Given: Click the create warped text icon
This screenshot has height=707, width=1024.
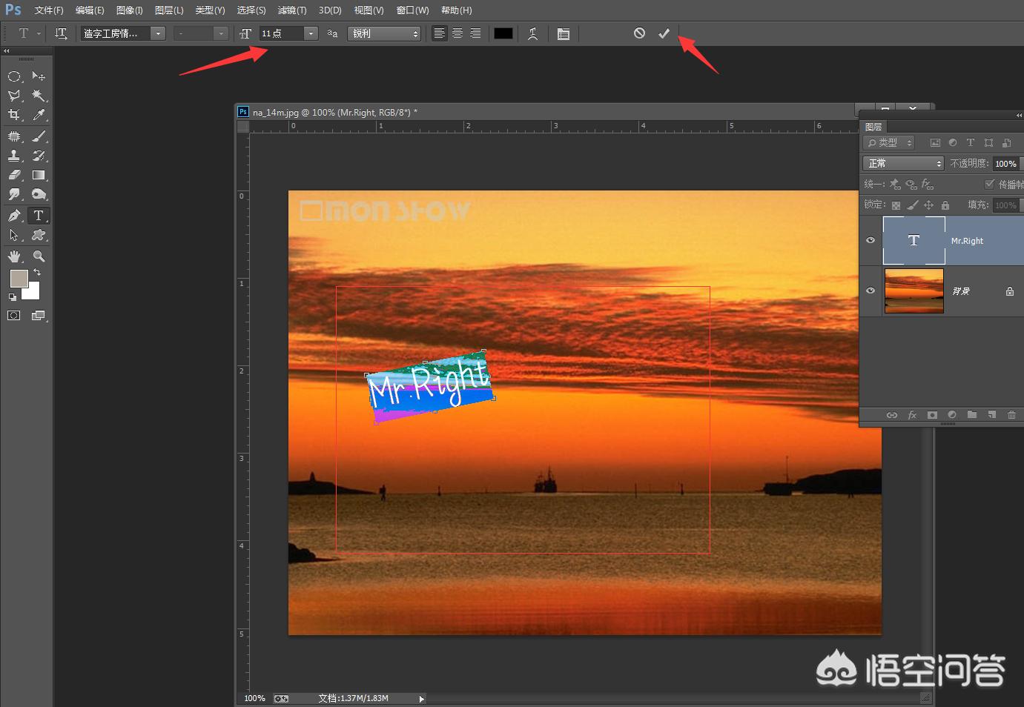Looking at the screenshot, I should tap(532, 33).
